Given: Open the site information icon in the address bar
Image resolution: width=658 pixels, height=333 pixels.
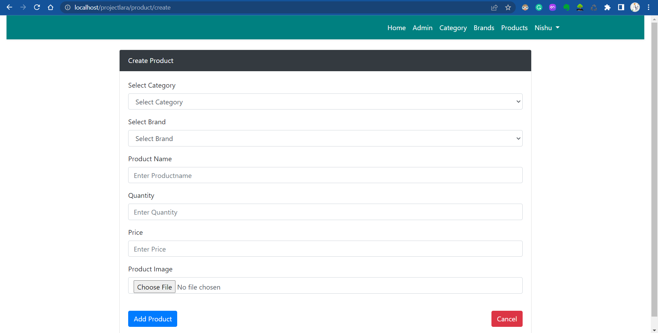Looking at the screenshot, I should point(68,7).
